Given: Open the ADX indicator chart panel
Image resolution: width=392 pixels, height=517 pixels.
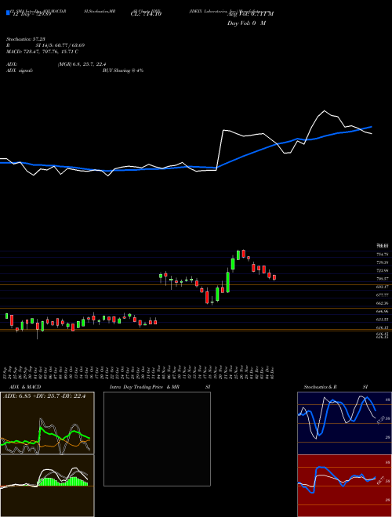Looking at the screenshot, I should click(x=47, y=423).
